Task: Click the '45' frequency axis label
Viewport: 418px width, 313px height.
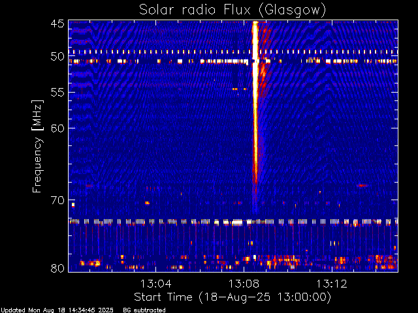Action: click(57, 23)
